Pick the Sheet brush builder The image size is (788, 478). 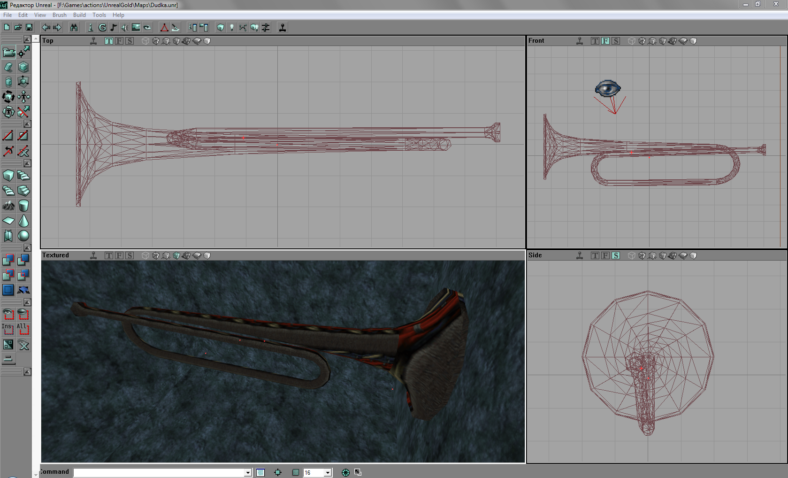[8, 221]
